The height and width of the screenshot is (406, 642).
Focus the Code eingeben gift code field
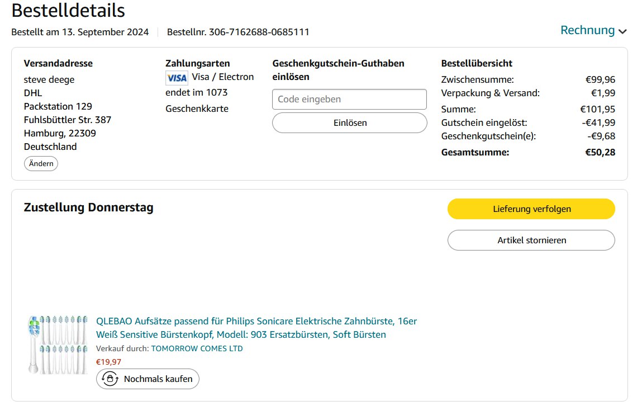(x=349, y=100)
